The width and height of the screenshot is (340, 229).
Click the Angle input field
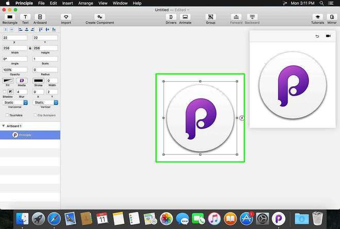point(15,59)
